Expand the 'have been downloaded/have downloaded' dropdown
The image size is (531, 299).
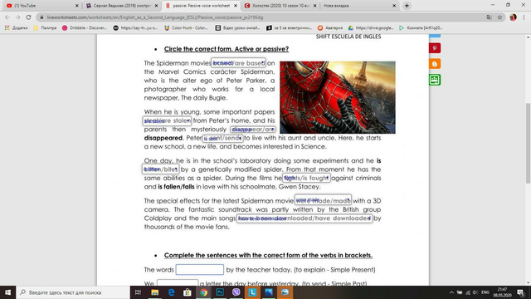tap(304, 218)
